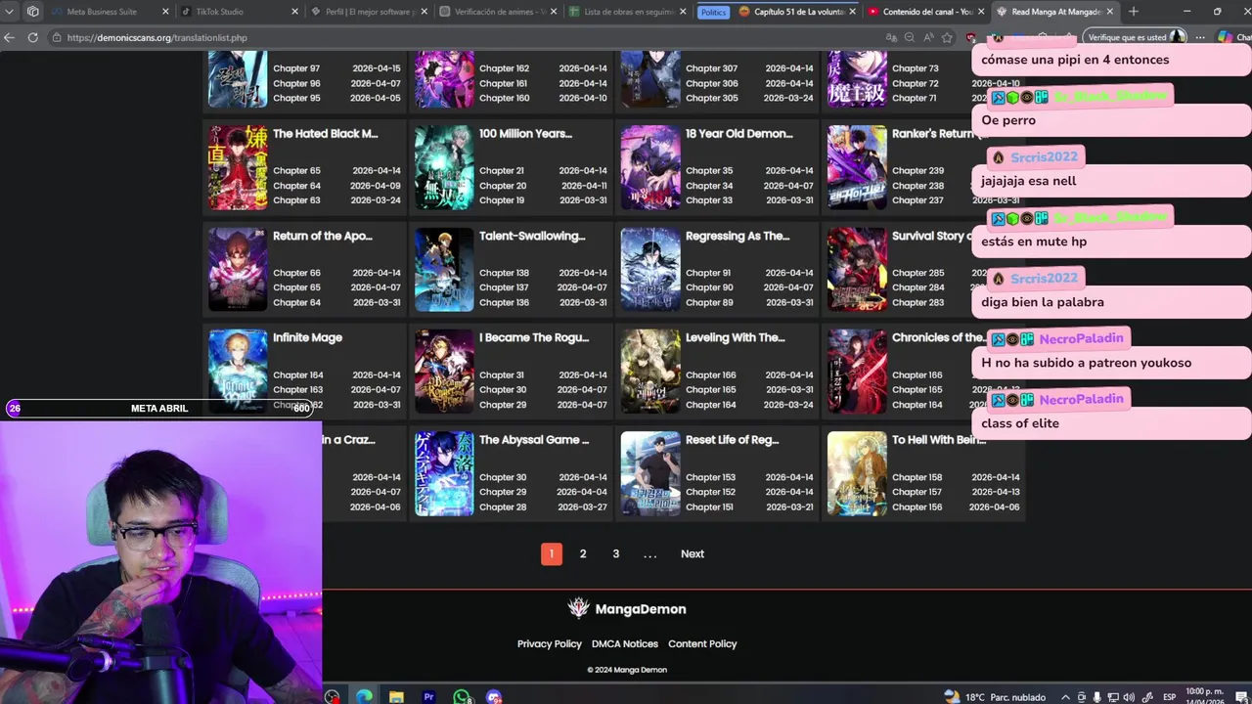Open Return of the Apo... title

323,236
